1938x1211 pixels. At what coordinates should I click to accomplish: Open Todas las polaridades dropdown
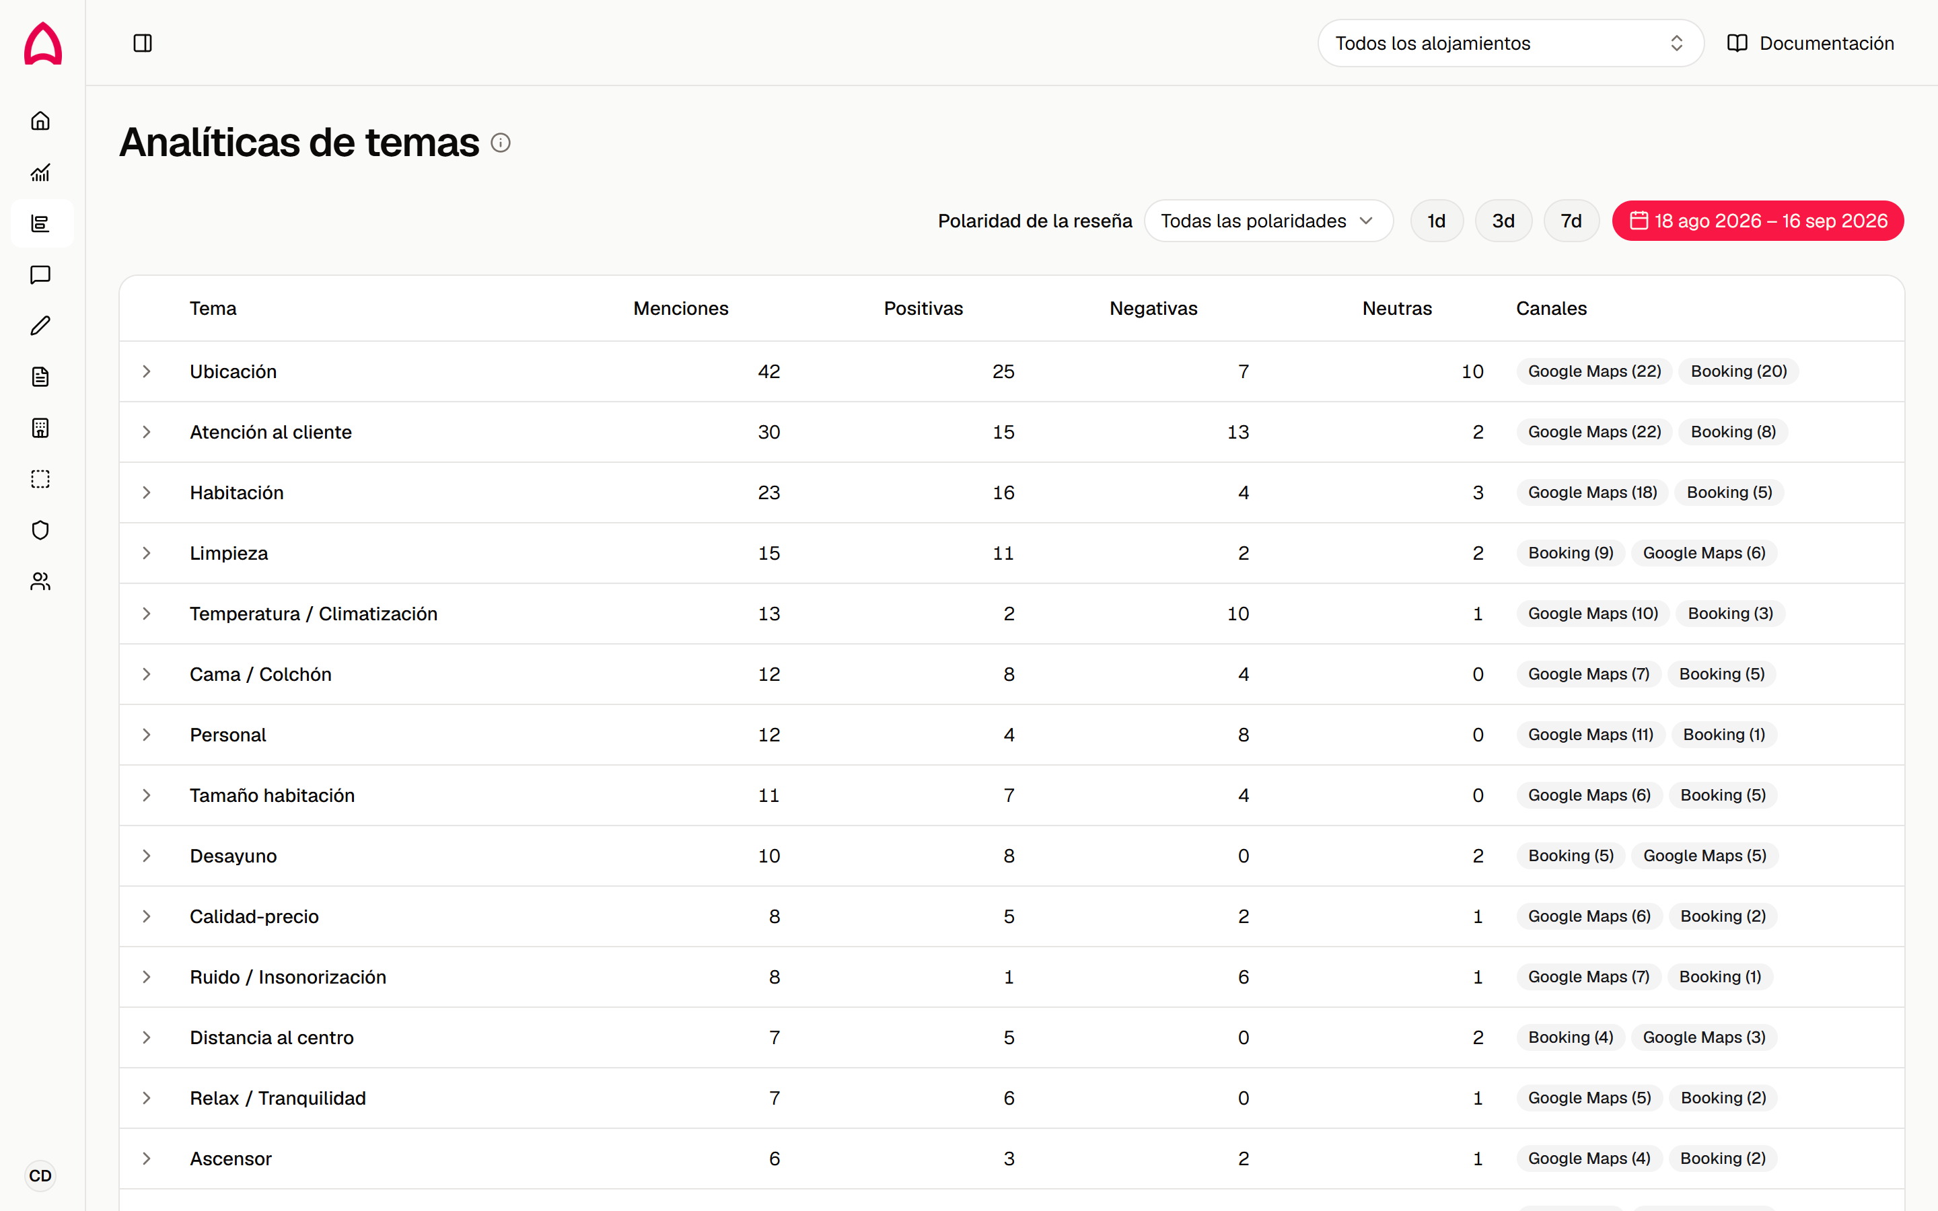pyautogui.click(x=1268, y=221)
